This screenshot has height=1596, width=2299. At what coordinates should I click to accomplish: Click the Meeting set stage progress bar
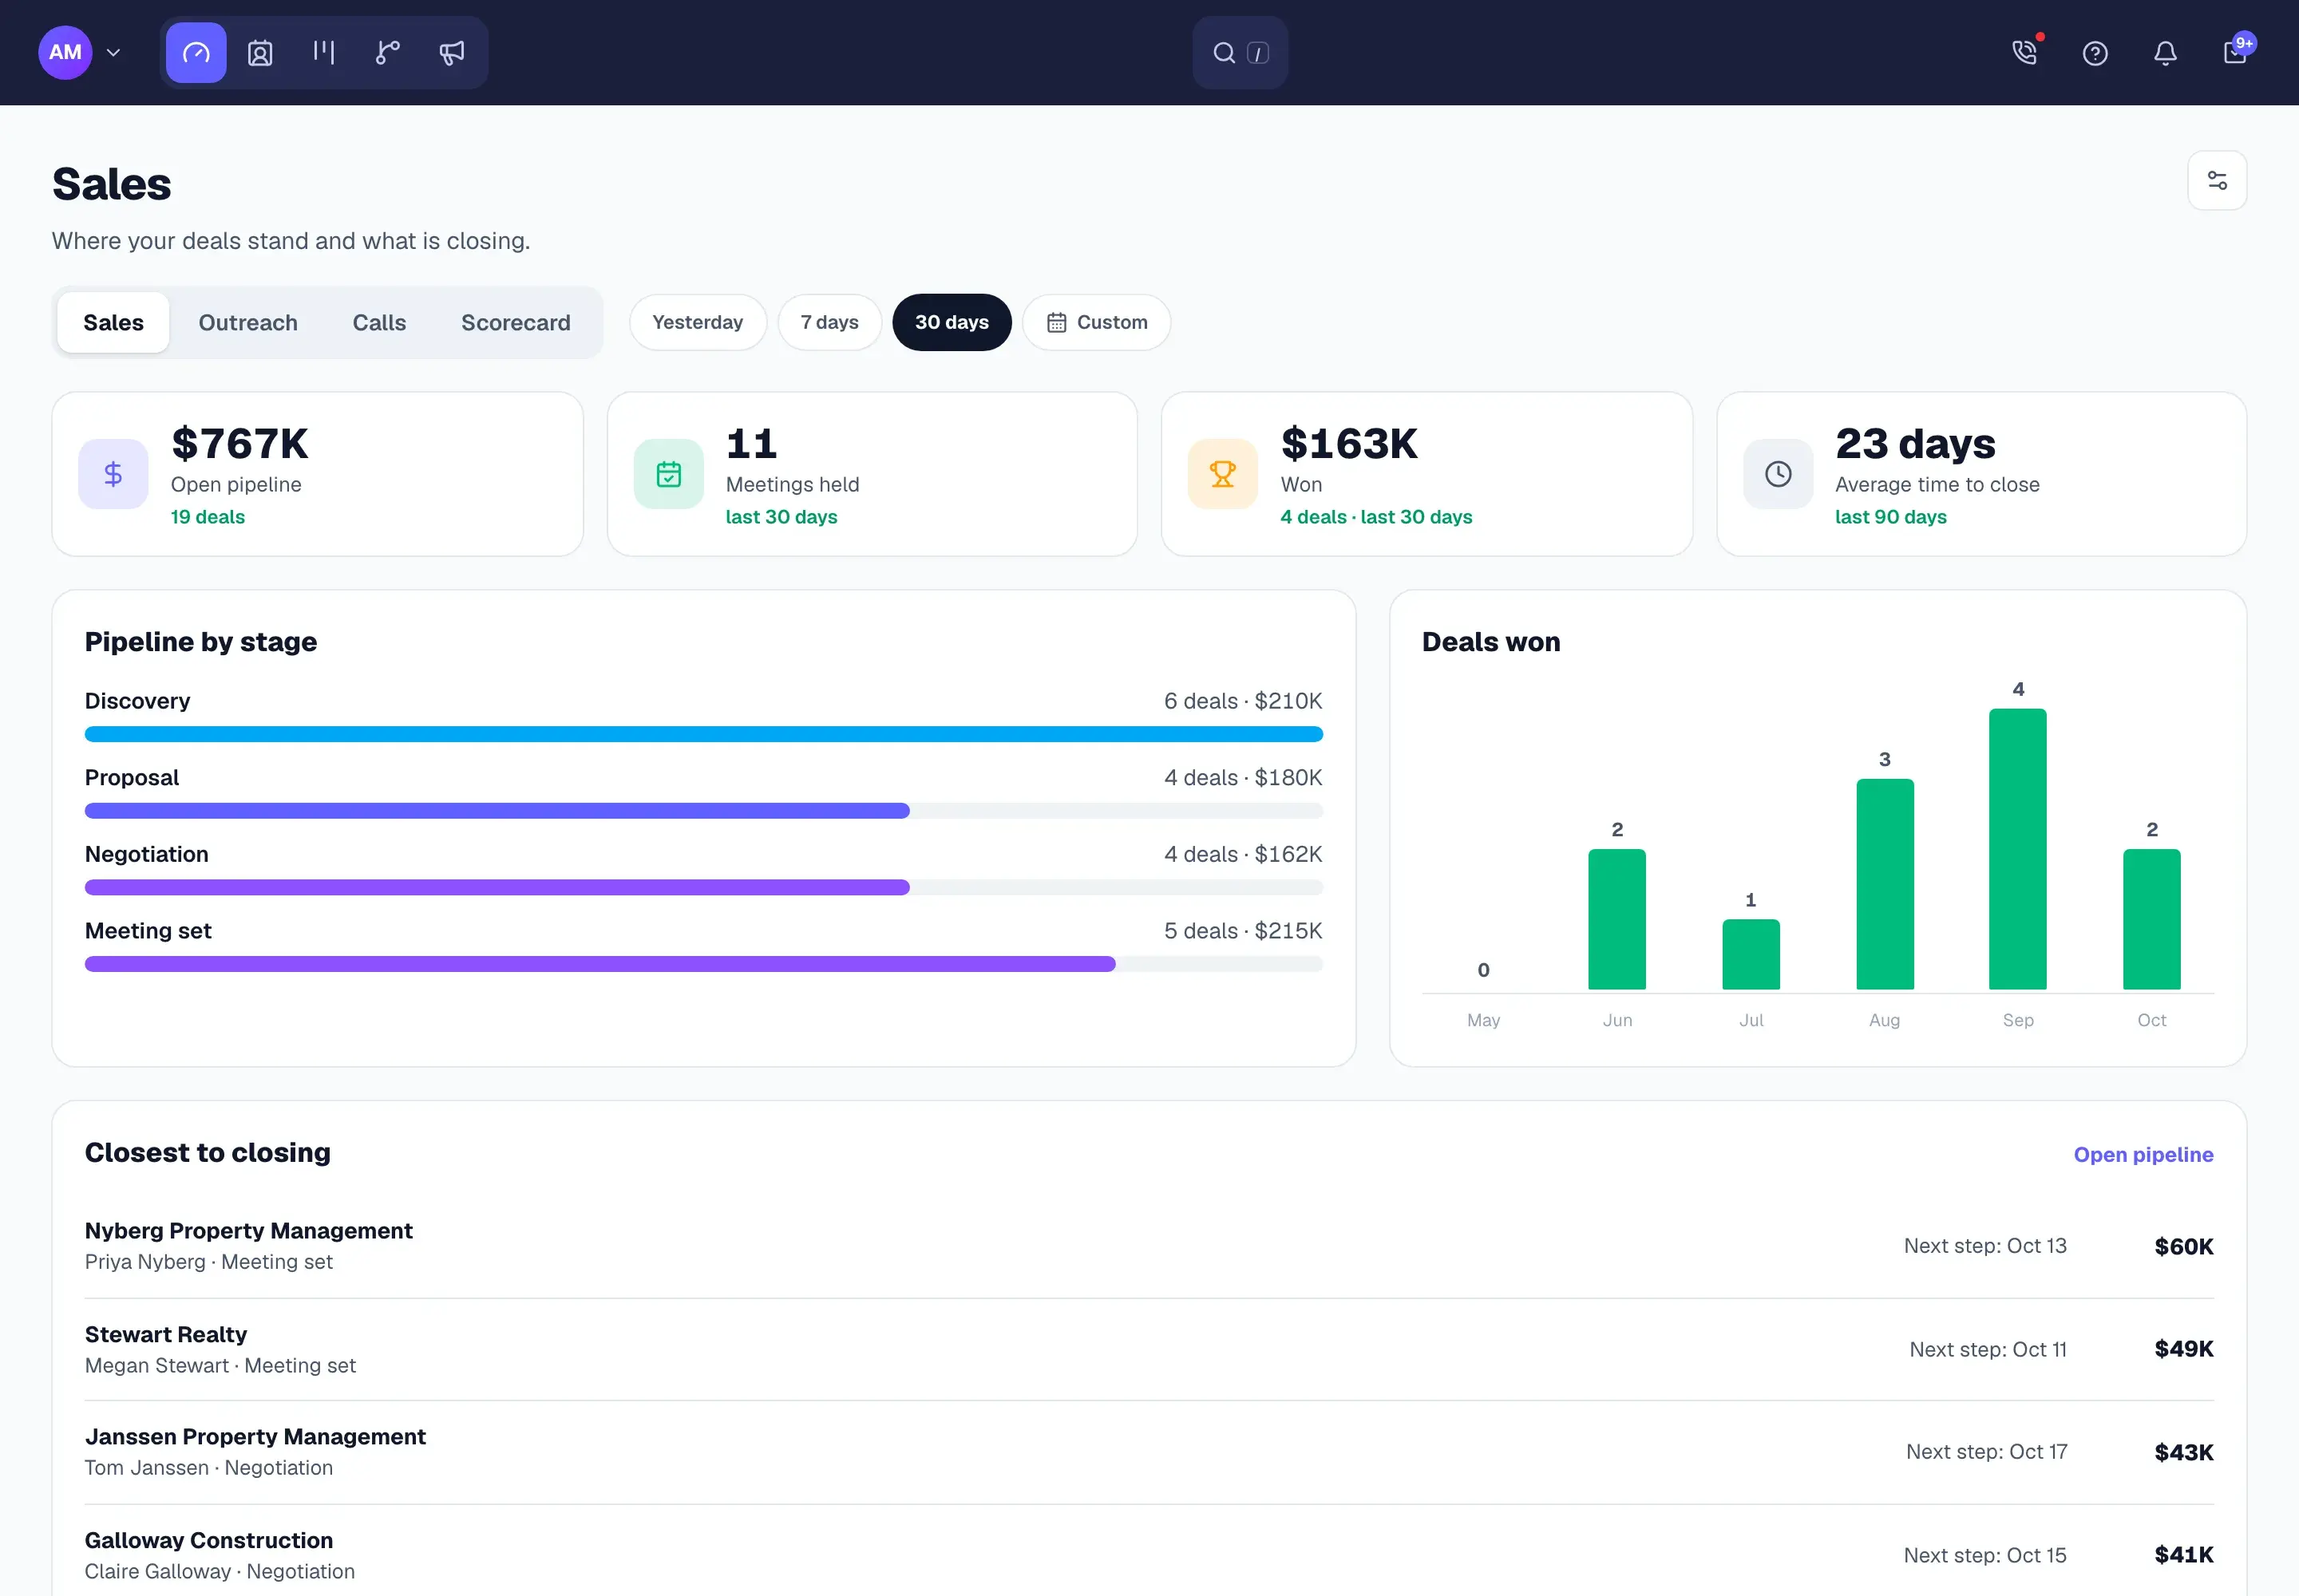click(x=703, y=964)
